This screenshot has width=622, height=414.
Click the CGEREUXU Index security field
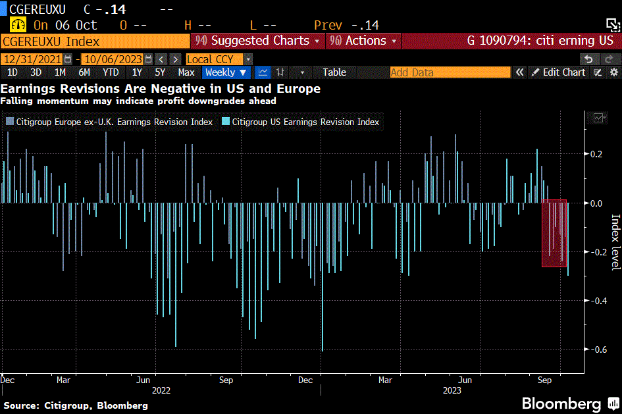95,41
